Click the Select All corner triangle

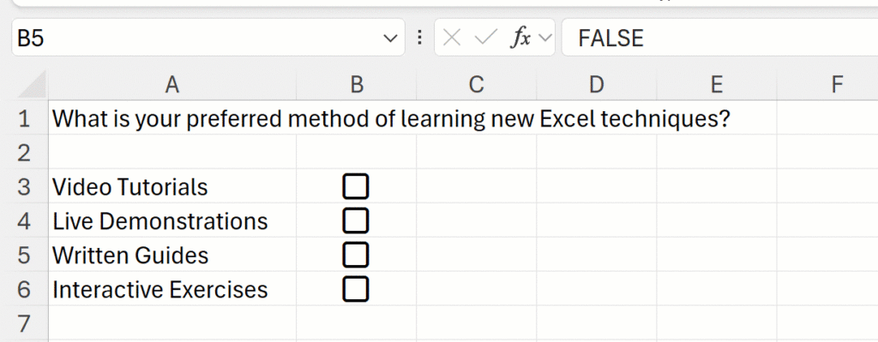click(x=32, y=85)
